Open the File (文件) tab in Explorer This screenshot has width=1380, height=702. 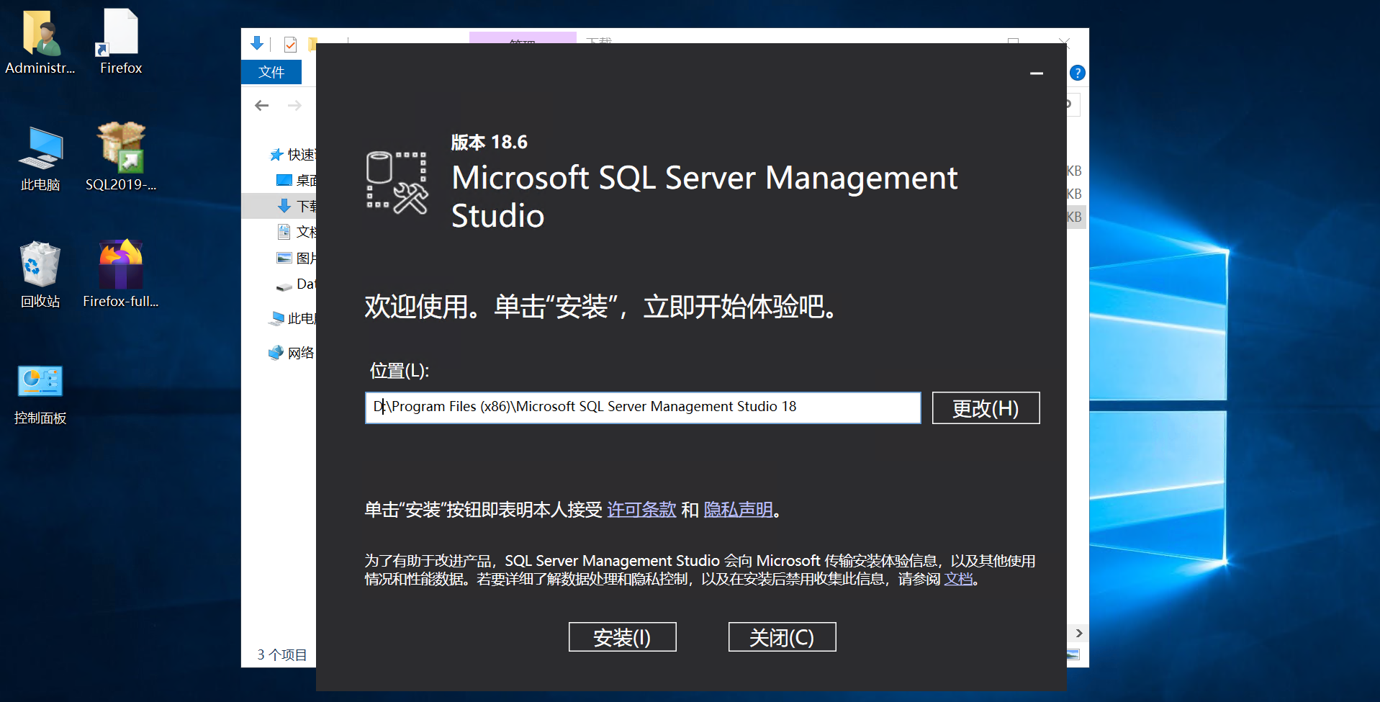[x=271, y=72]
